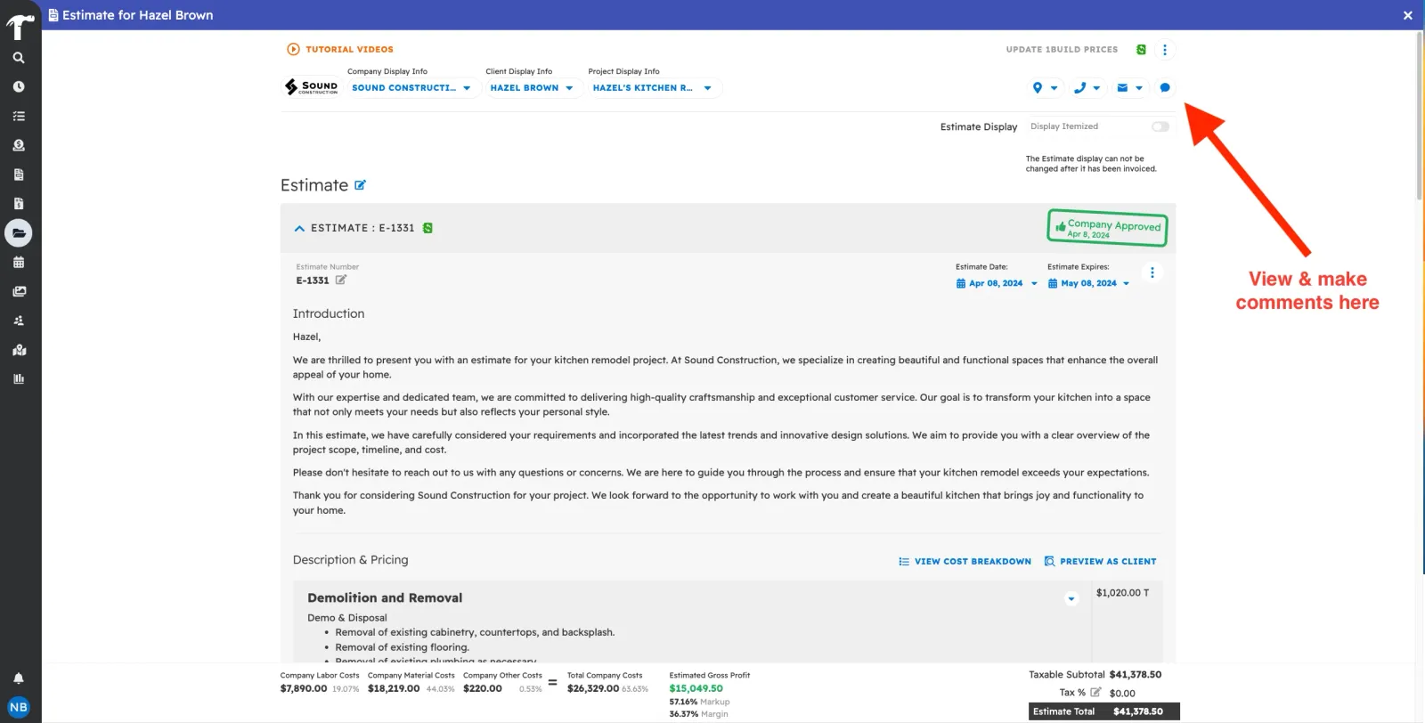Edit the estimate number E-1331 pencil icon

(341, 280)
